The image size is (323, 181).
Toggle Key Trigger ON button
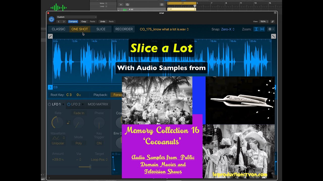(99, 143)
